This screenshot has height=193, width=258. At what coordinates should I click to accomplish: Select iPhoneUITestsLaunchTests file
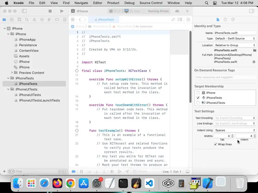(39, 100)
